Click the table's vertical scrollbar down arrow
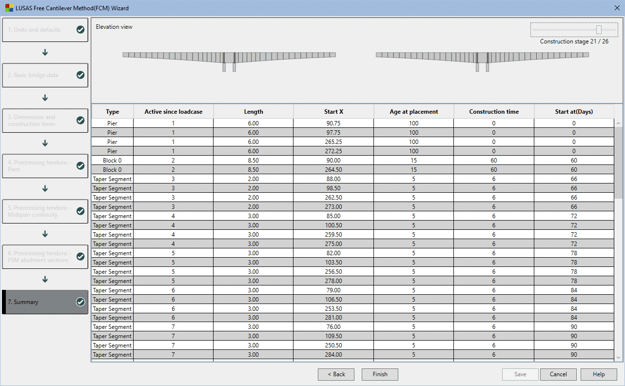Screen dimensions: 625x386 [x=619, y=357]
